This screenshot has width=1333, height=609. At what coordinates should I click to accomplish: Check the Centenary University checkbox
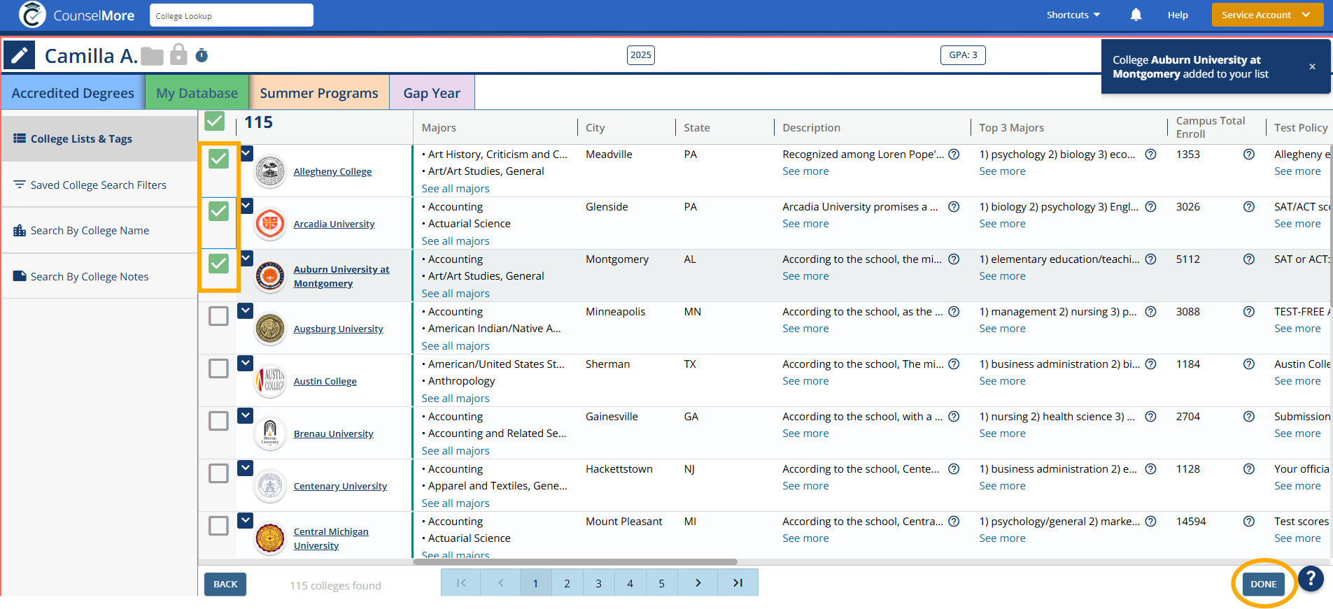point(218,473)
